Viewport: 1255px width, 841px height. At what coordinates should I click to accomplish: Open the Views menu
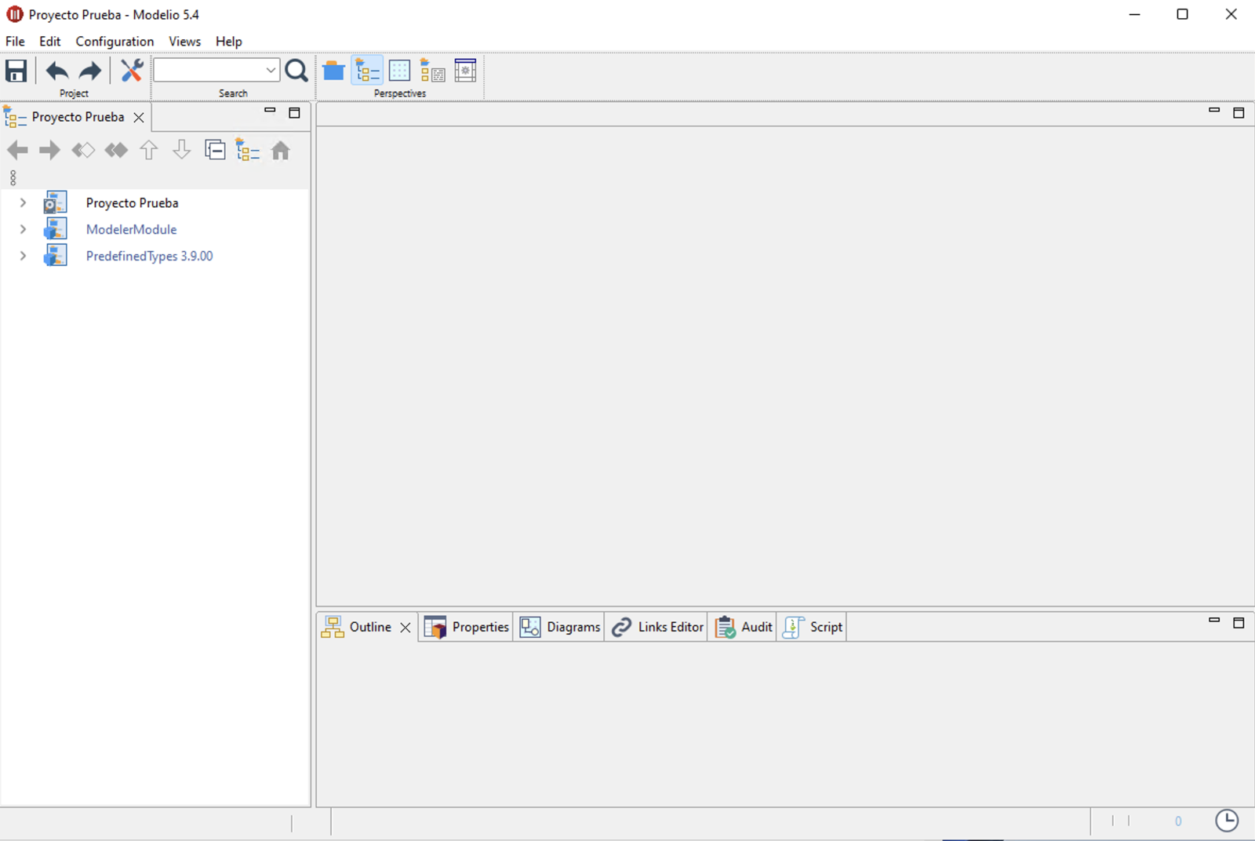[184, 42]
